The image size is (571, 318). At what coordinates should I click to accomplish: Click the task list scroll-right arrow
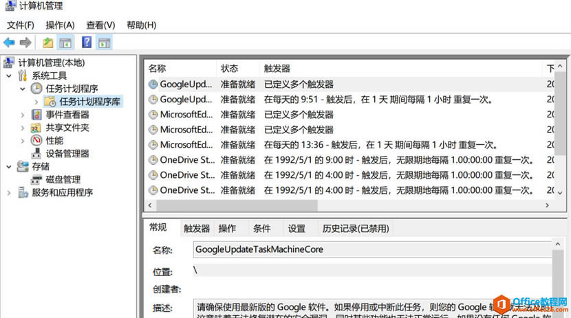click(x=547, y=205)
